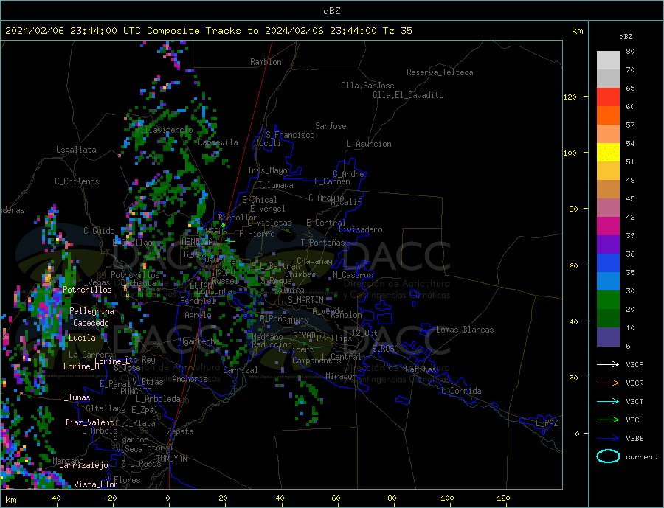The width and height of the screenshot is (664, 508).
Task: Click the 'Villavicencio' map label
Action: click(164, 130)
